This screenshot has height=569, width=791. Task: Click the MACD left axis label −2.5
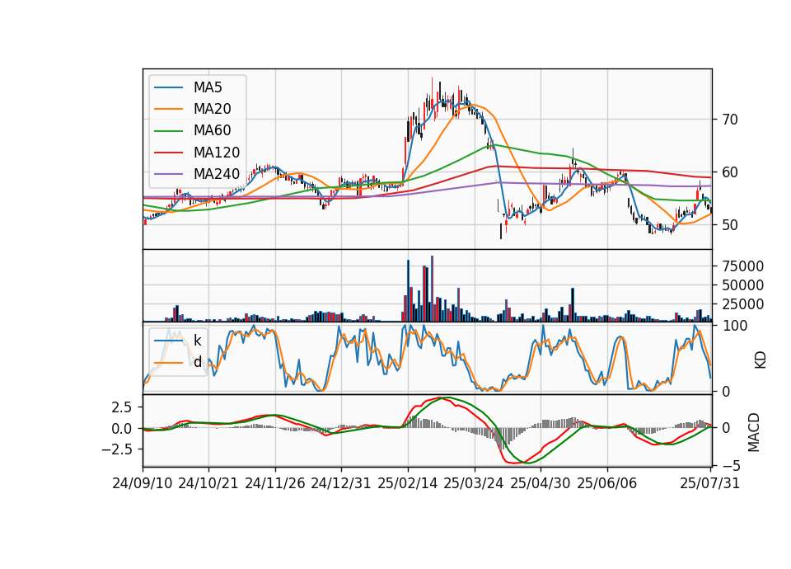click(116, 449)
